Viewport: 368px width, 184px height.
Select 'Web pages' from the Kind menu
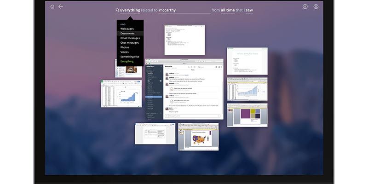pos(127,29)
